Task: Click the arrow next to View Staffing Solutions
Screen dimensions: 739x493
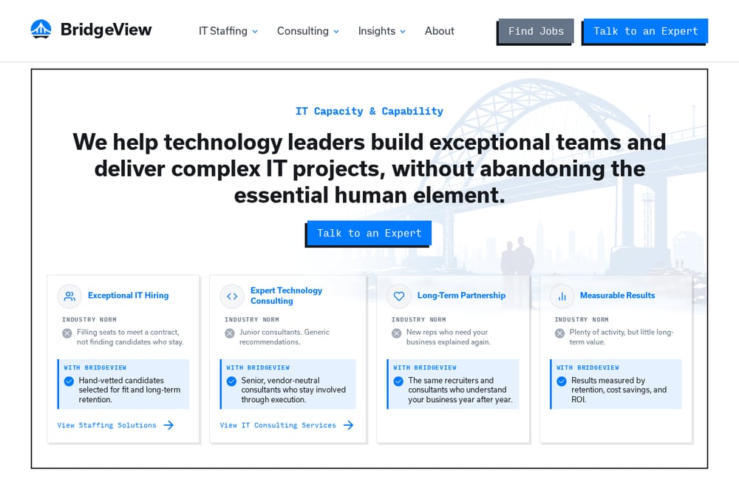Action: 168,425
